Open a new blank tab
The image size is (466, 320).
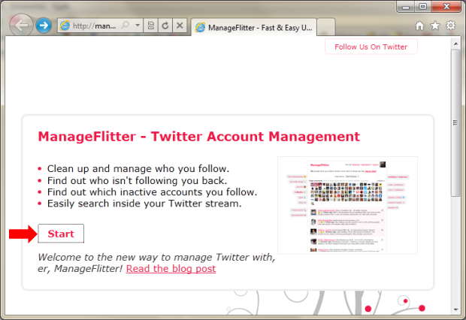click(326, 27)
